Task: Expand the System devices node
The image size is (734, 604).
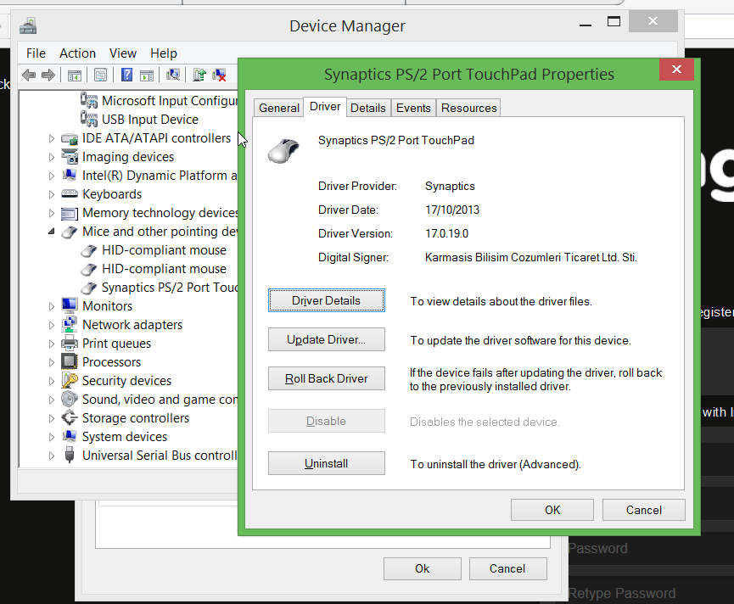Action: 52,438
